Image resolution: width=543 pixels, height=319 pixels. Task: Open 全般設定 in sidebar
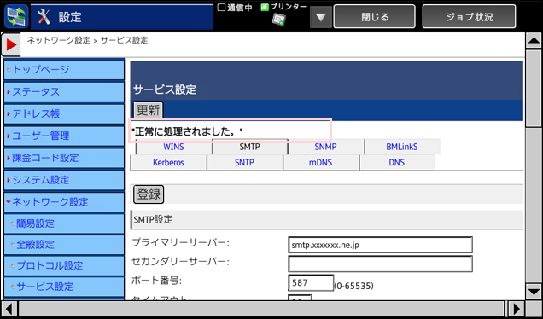64,245
